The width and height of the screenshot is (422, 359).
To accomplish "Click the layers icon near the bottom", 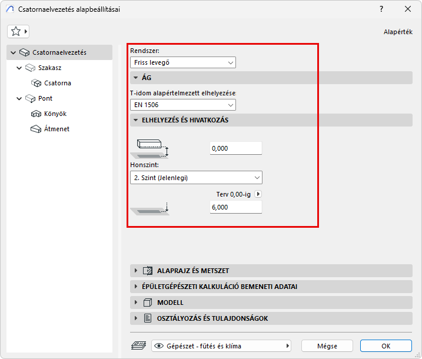I will pyautogui.click(x=138, y=345).
